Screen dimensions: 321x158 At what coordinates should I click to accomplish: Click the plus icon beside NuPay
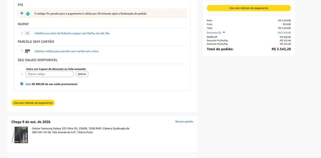pos(22,33)
